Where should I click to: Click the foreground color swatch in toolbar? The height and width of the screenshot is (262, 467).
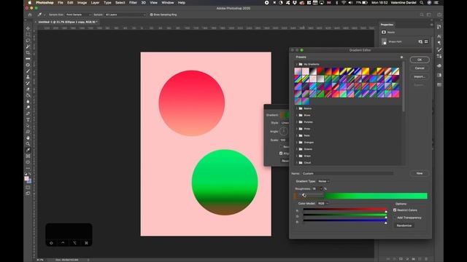(26, 178)
